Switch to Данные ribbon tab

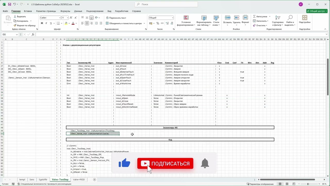[x=78, y=11]
